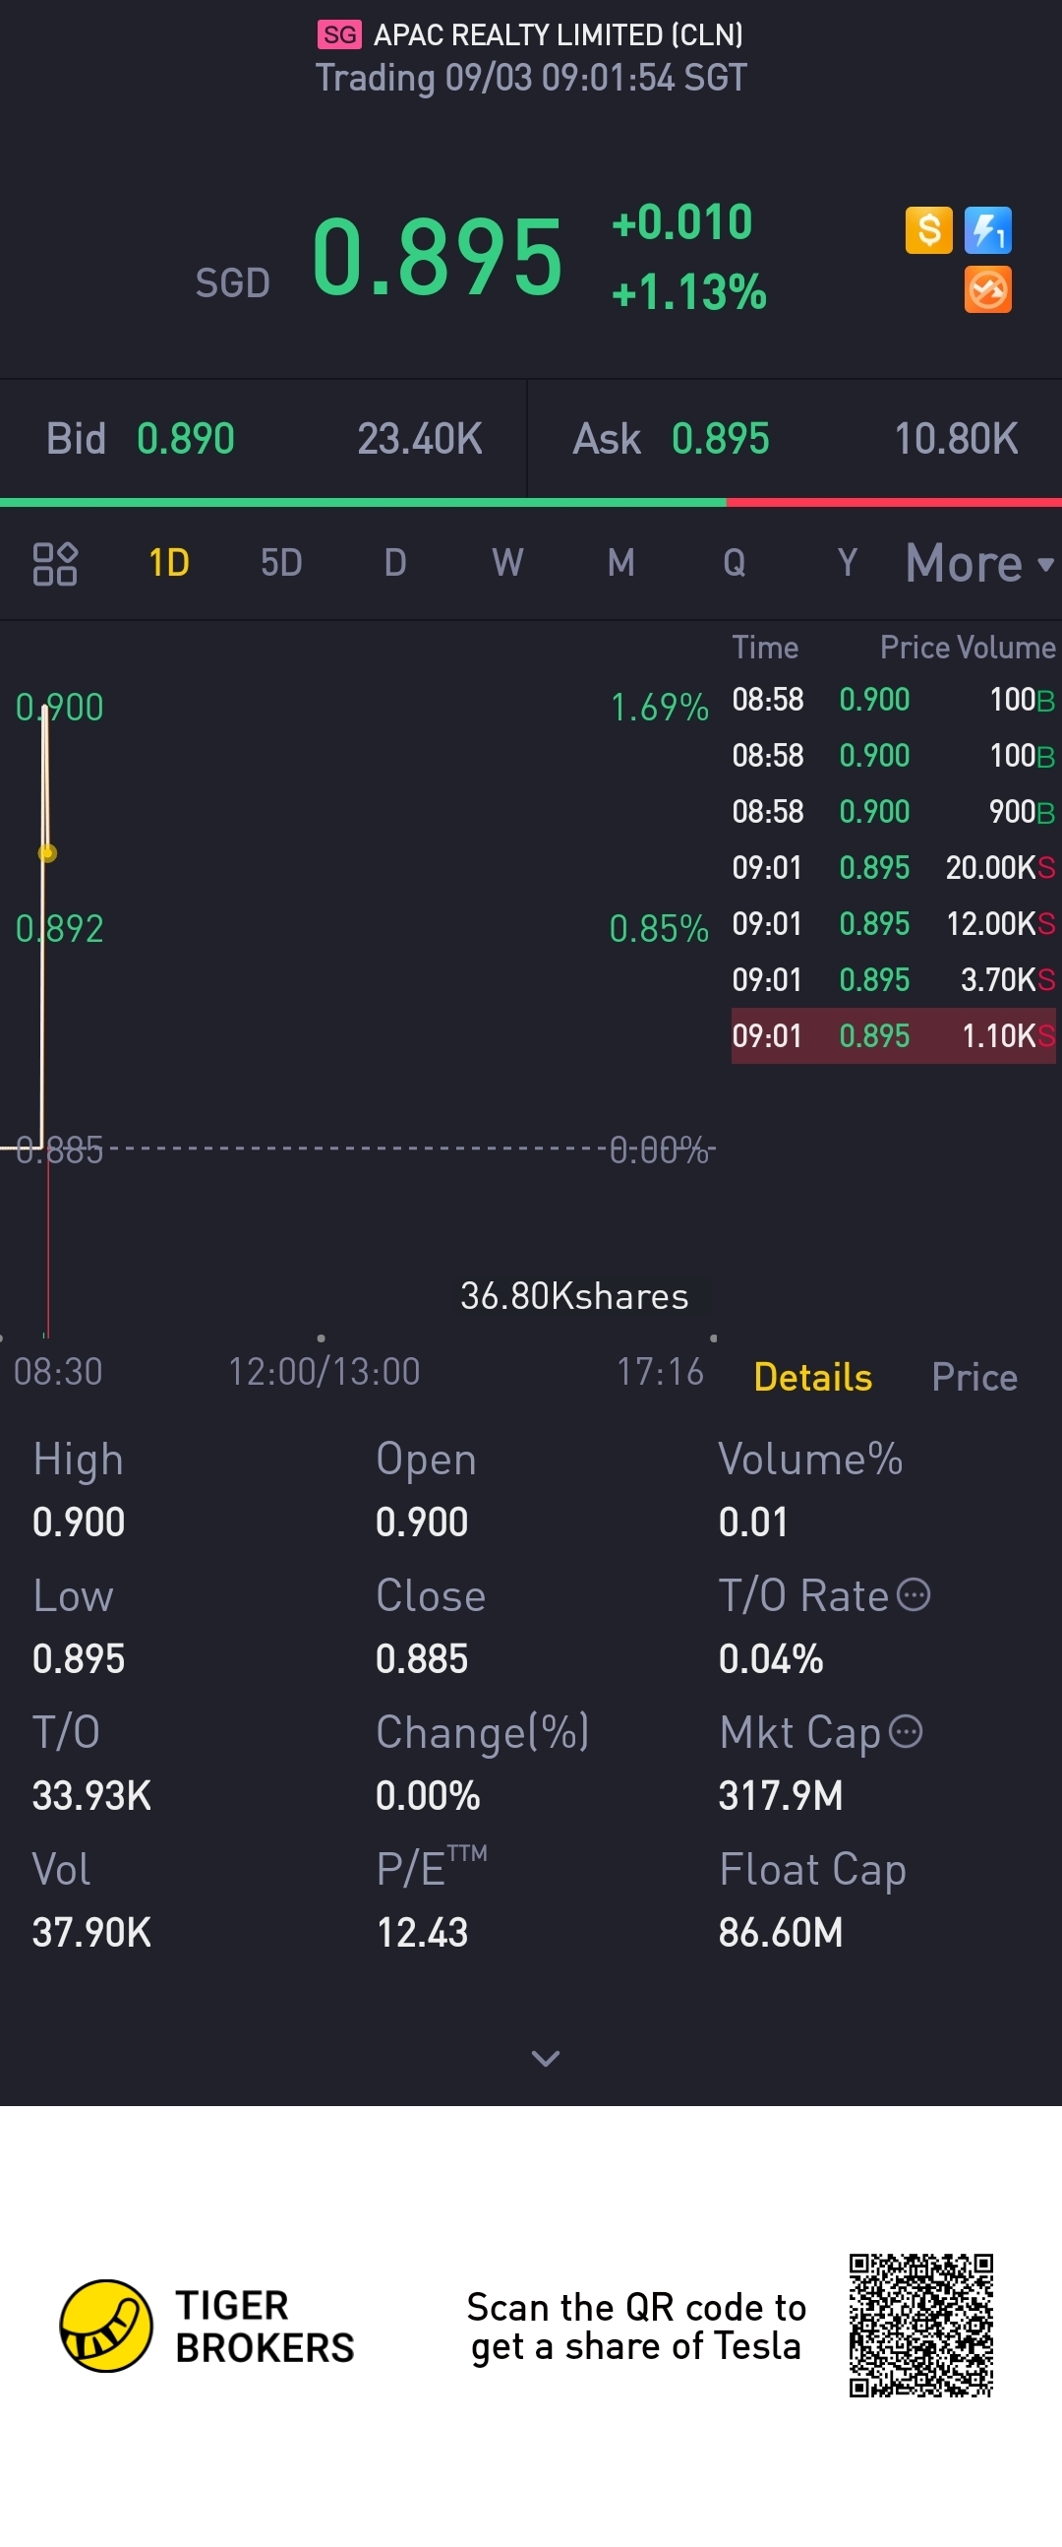Tap the orange crossed-circle icon

click(987, 289)
